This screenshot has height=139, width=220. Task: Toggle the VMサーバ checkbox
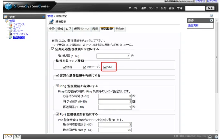(x=85, y=67)
